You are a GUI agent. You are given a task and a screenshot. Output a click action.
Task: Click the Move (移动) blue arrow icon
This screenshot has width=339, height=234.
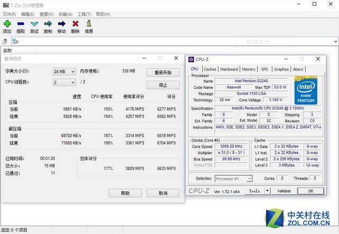pos(61,23)
